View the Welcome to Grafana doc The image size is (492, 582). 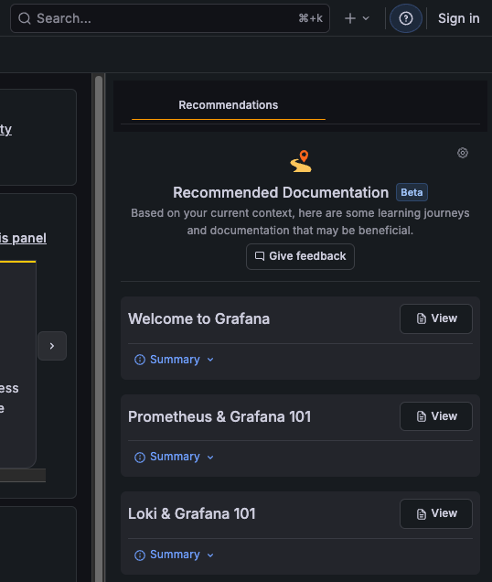tap(436, 318)
